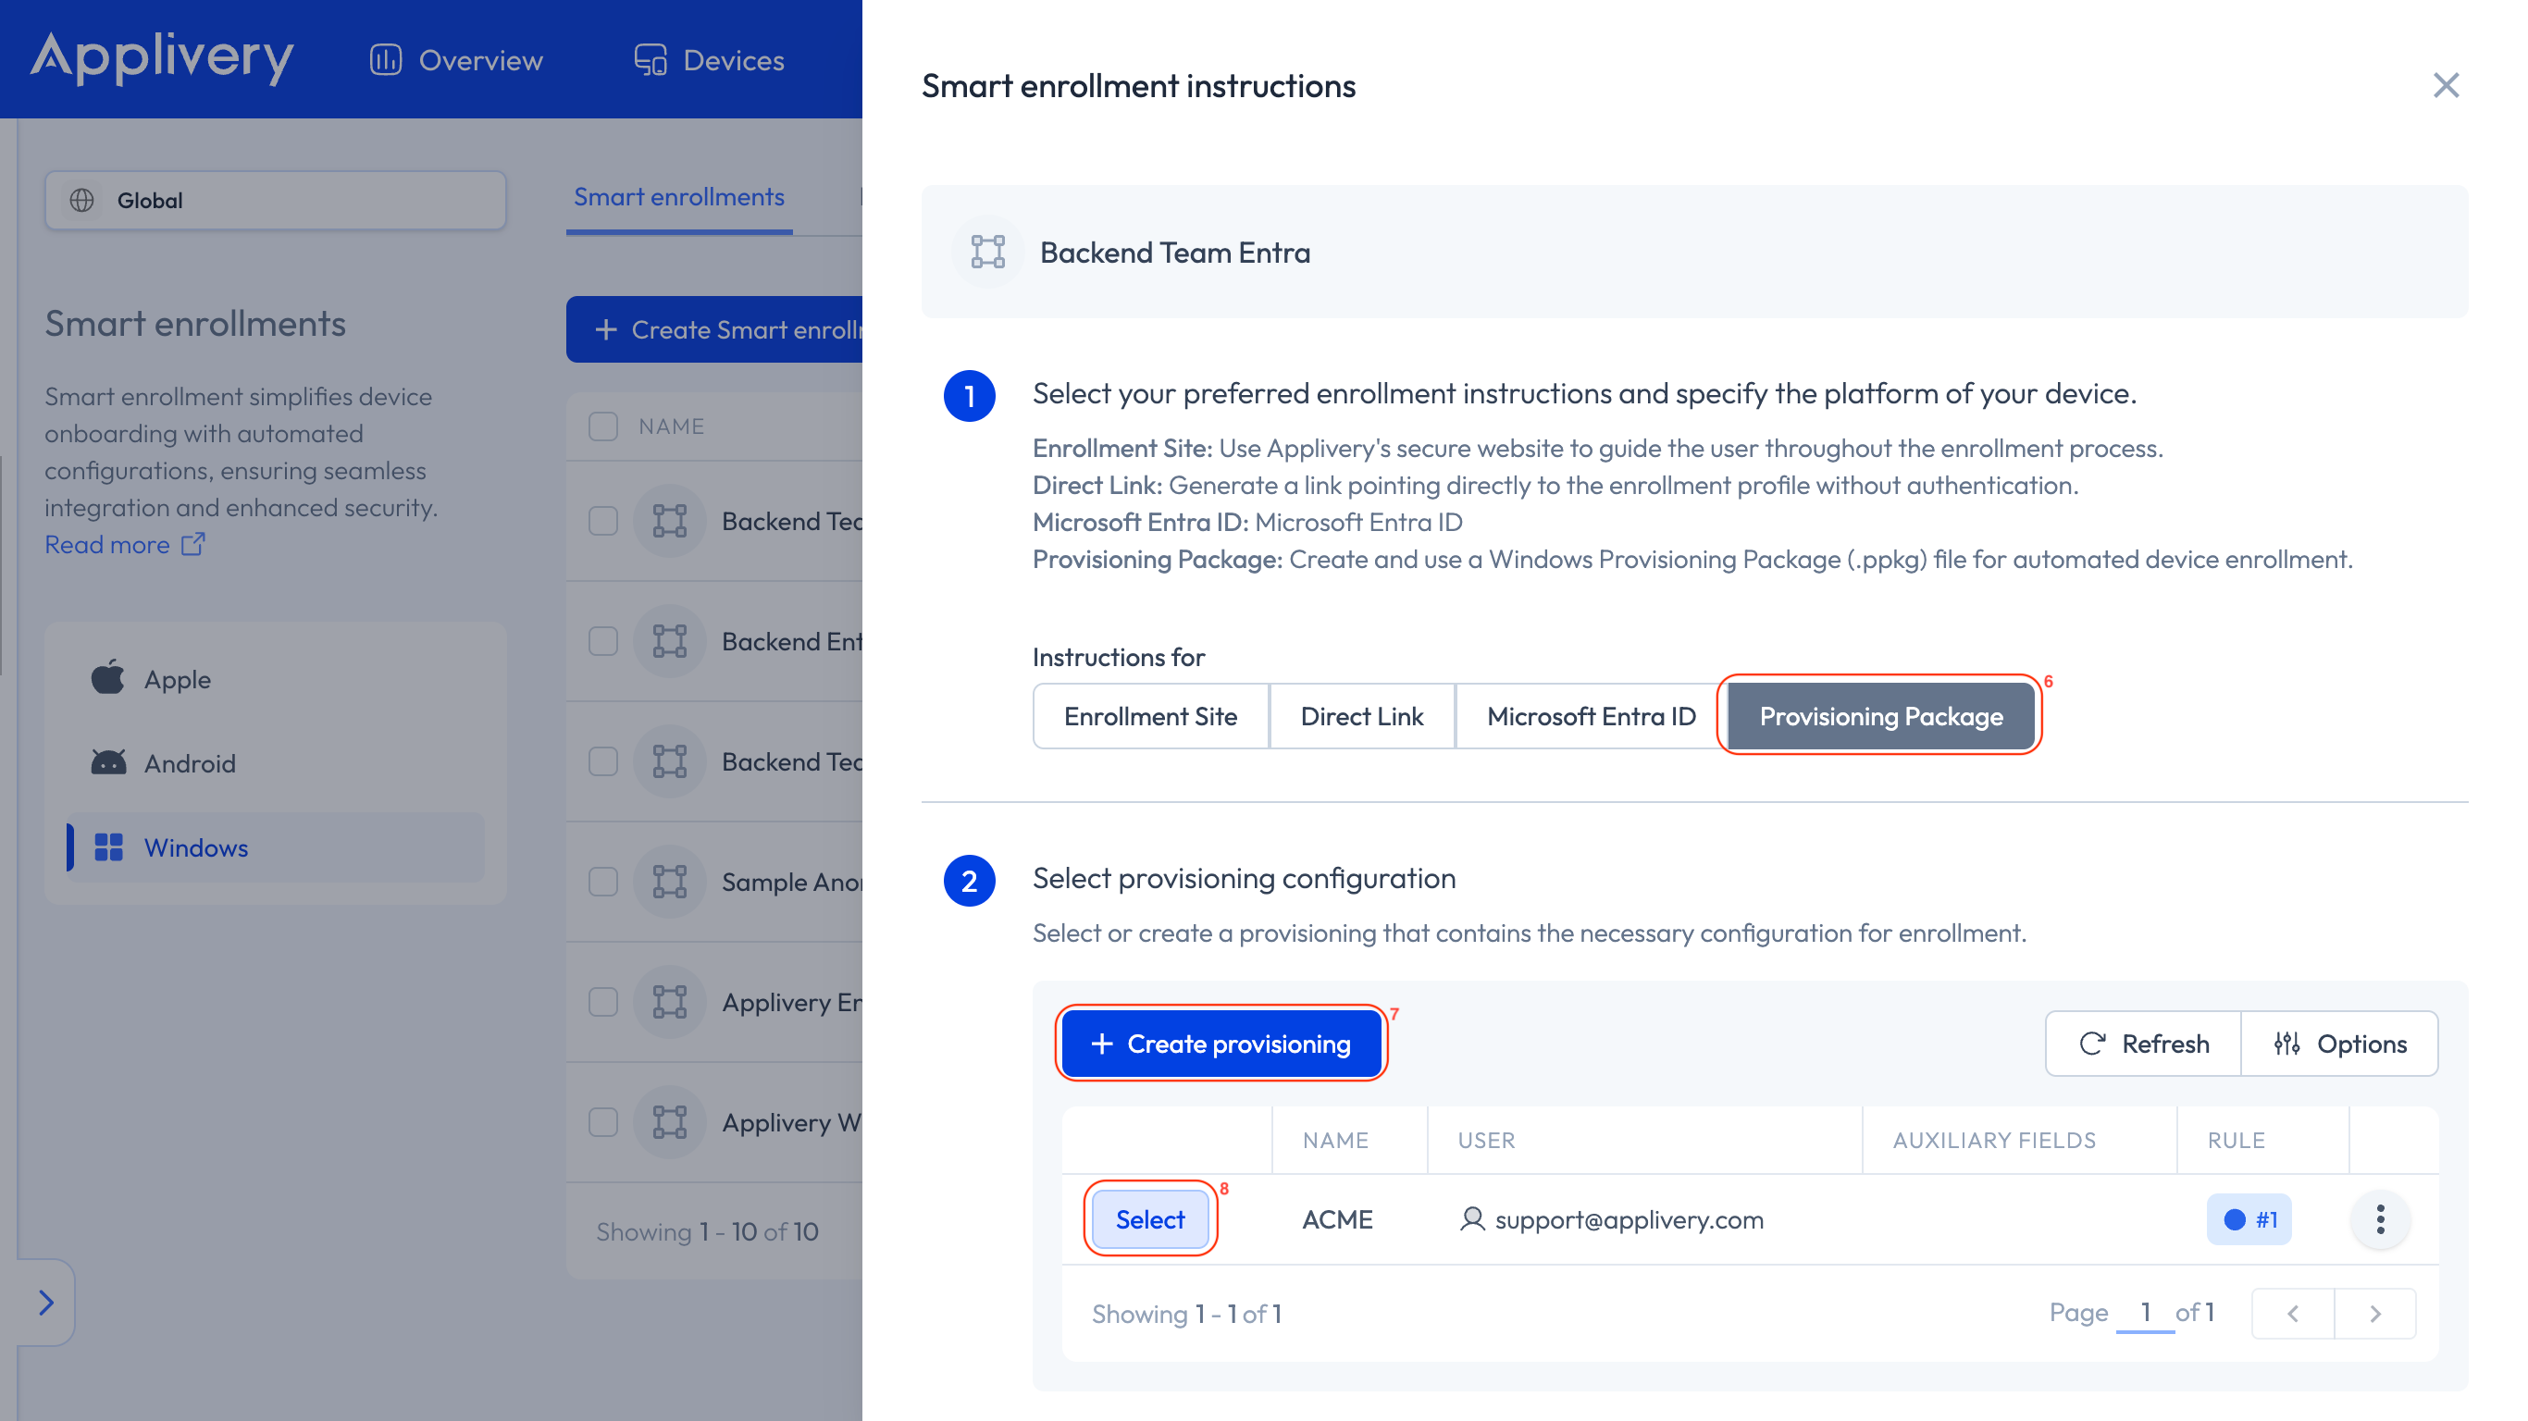Click the enrollment icon on Applivery W row

pyautogui.click(x=670, y=1123)
